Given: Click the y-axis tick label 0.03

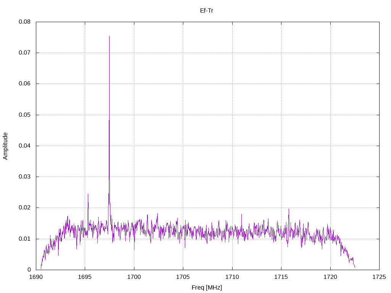Looking at the screenshot, I should tap(24, 177).
